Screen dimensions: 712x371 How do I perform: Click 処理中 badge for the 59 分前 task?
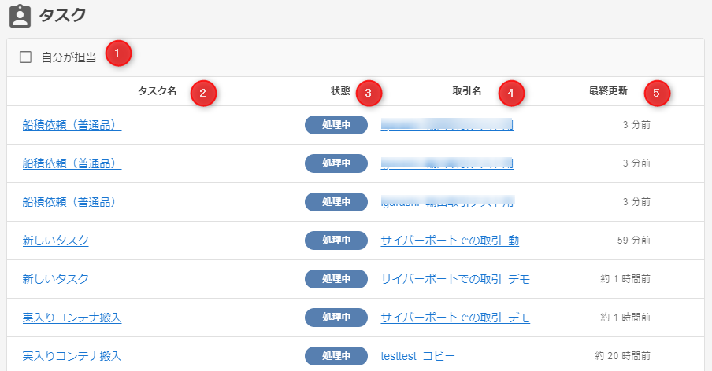(336, 241)
